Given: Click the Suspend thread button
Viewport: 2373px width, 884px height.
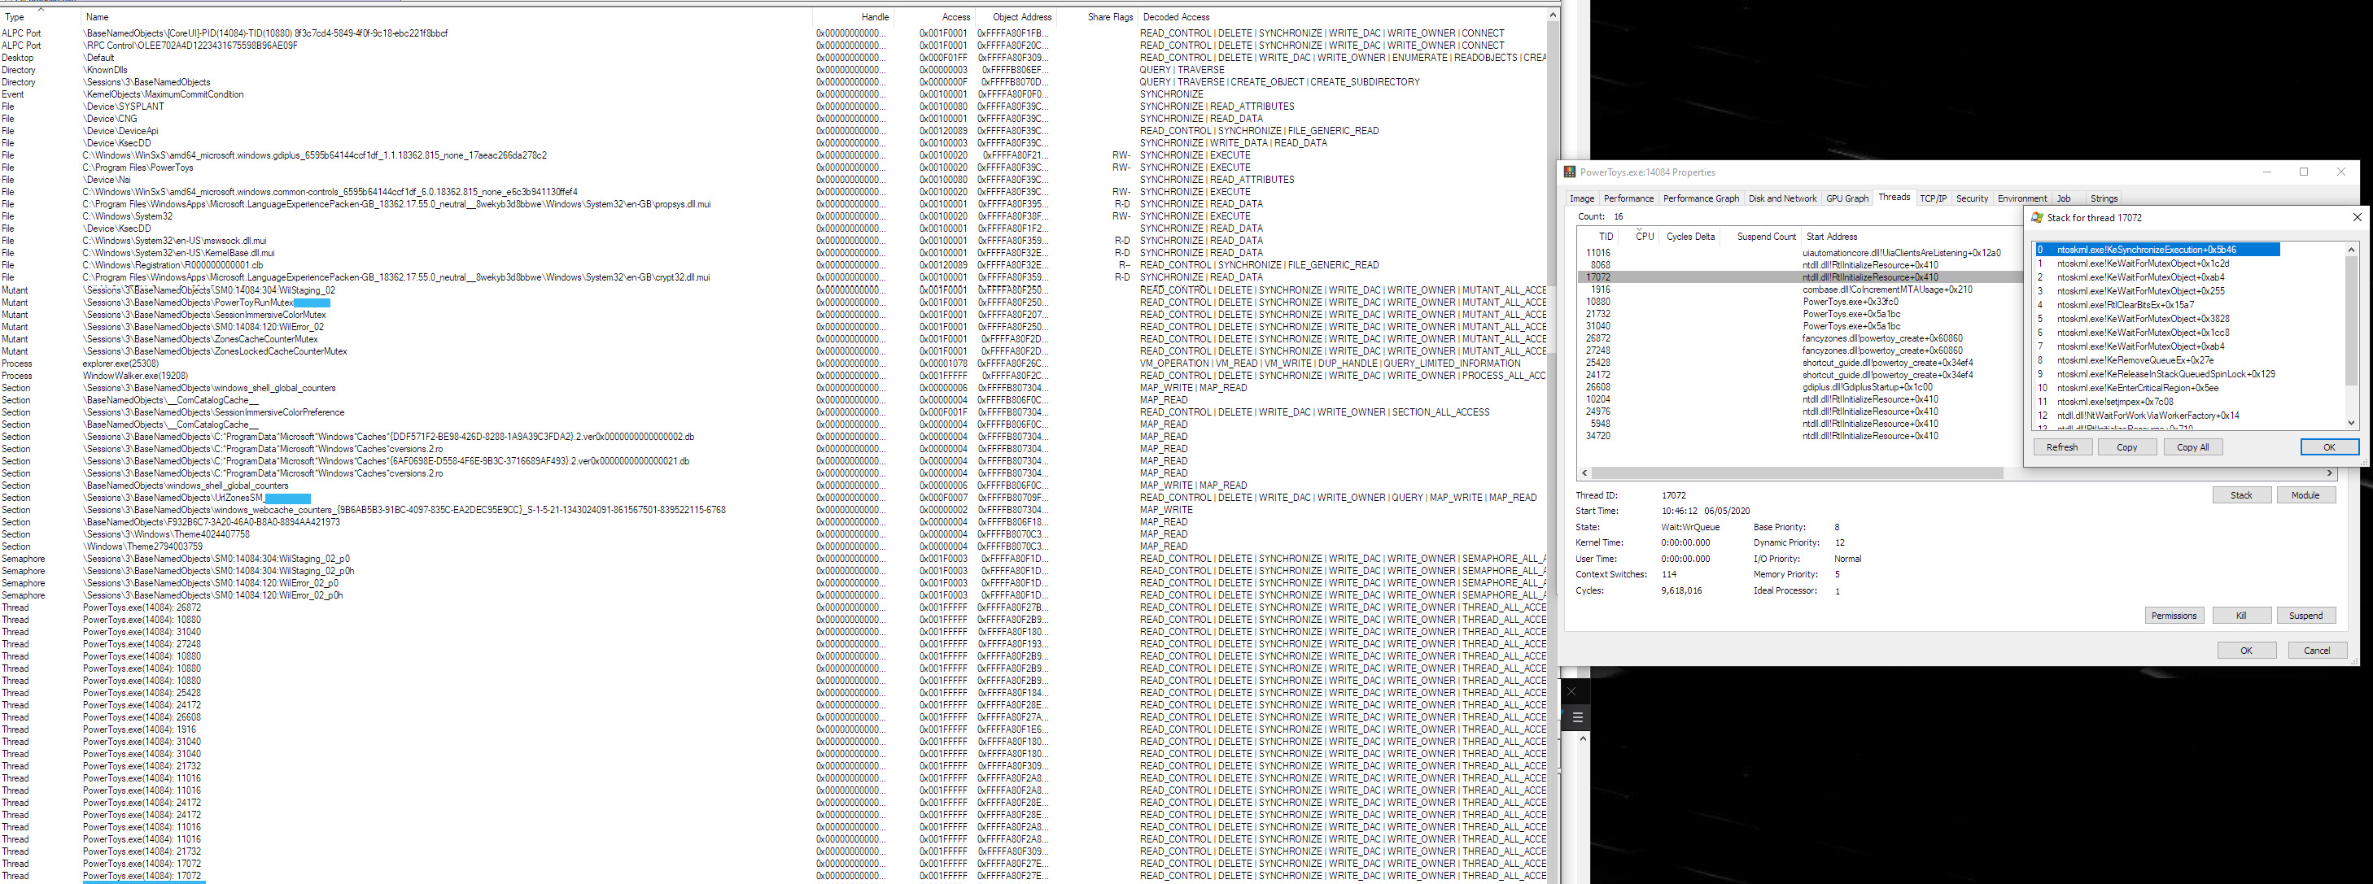Looking at the screenshot, I should (x=2305, y=615).
